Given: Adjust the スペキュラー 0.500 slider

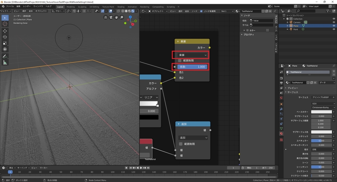Looking at the screenshot, I should tap(322, 141).
